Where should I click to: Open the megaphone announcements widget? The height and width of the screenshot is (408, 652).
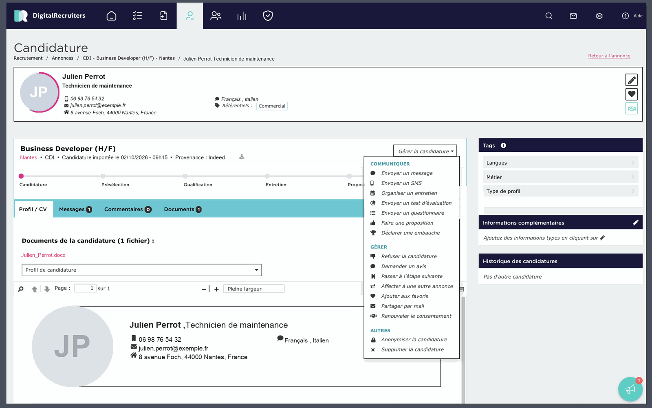coord(630,389)
